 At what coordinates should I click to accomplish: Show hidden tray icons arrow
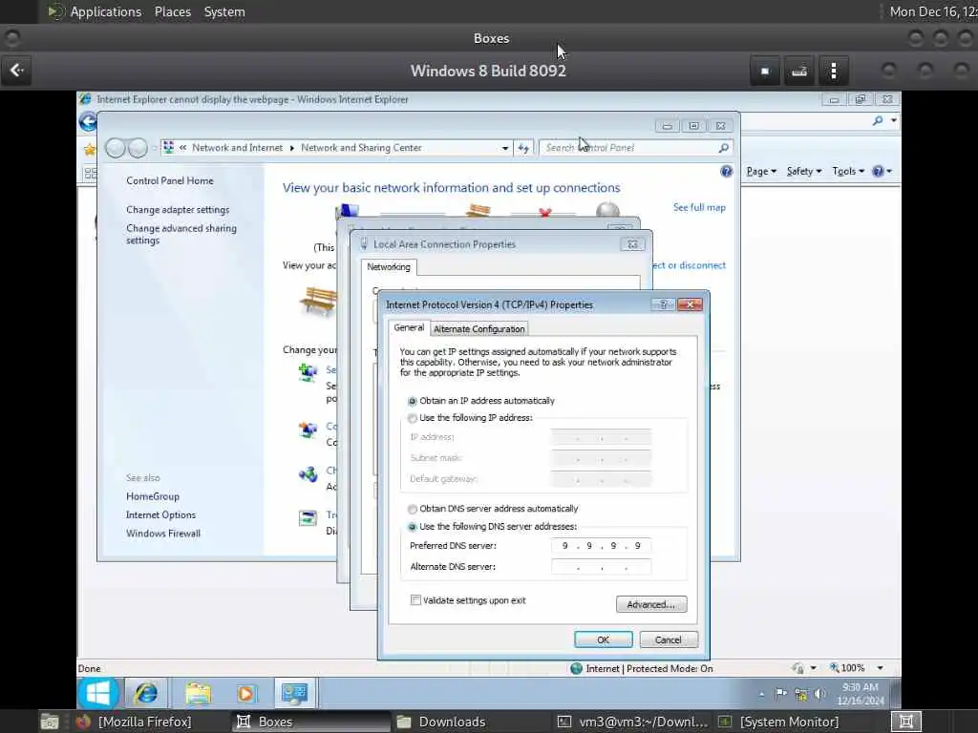pyautogui.click(x=761, y=694)
